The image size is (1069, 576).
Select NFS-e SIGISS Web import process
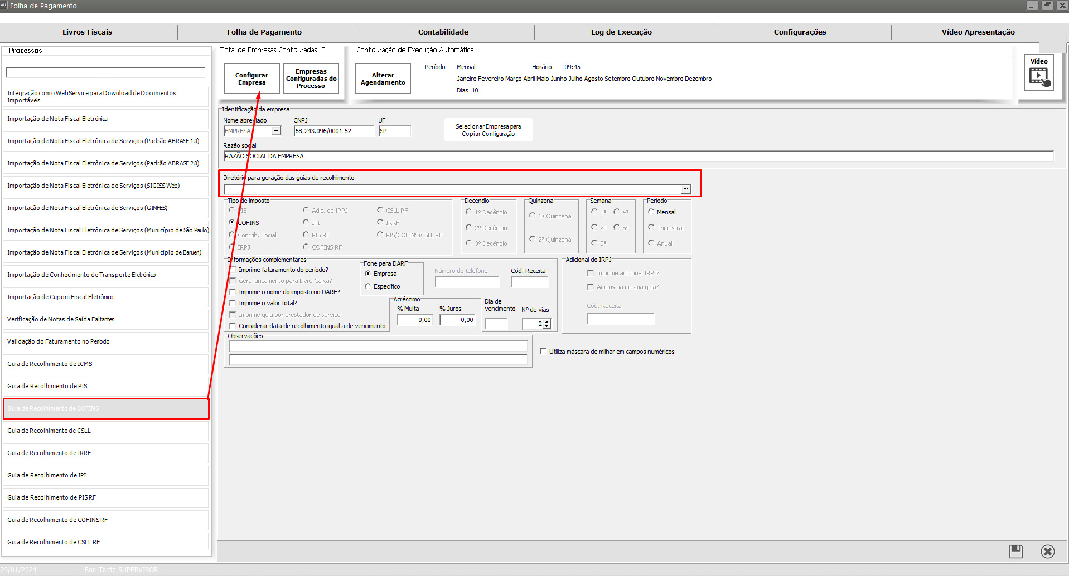pyautogui.click(x=106, y=186)
